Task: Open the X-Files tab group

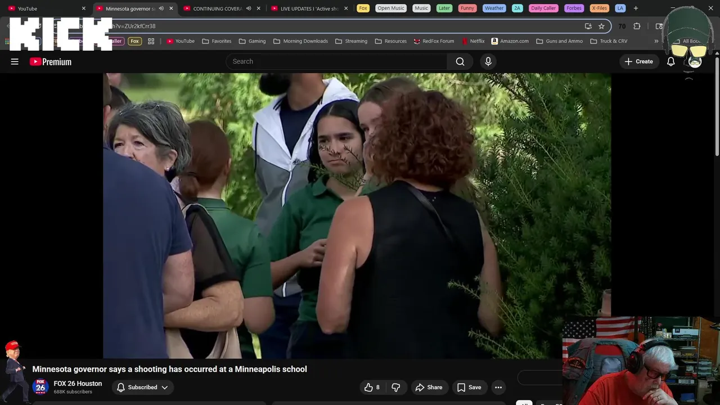Action: click(599, 8)
